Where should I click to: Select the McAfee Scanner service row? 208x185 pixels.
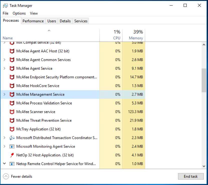73,112
